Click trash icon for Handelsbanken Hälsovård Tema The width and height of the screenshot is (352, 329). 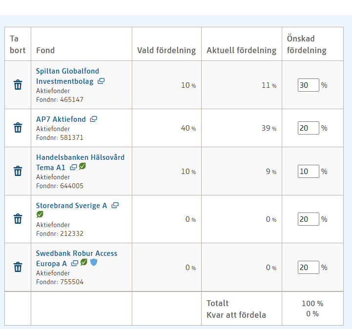[x=18, y=171]
